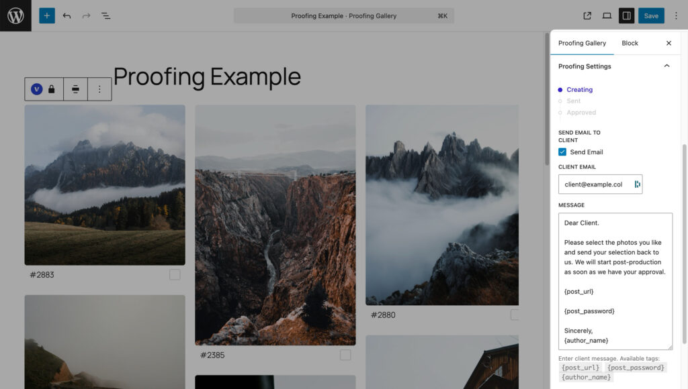Screen dimensions: 688x389
Task: Open the document overview list icon
Action: [105, 15]
